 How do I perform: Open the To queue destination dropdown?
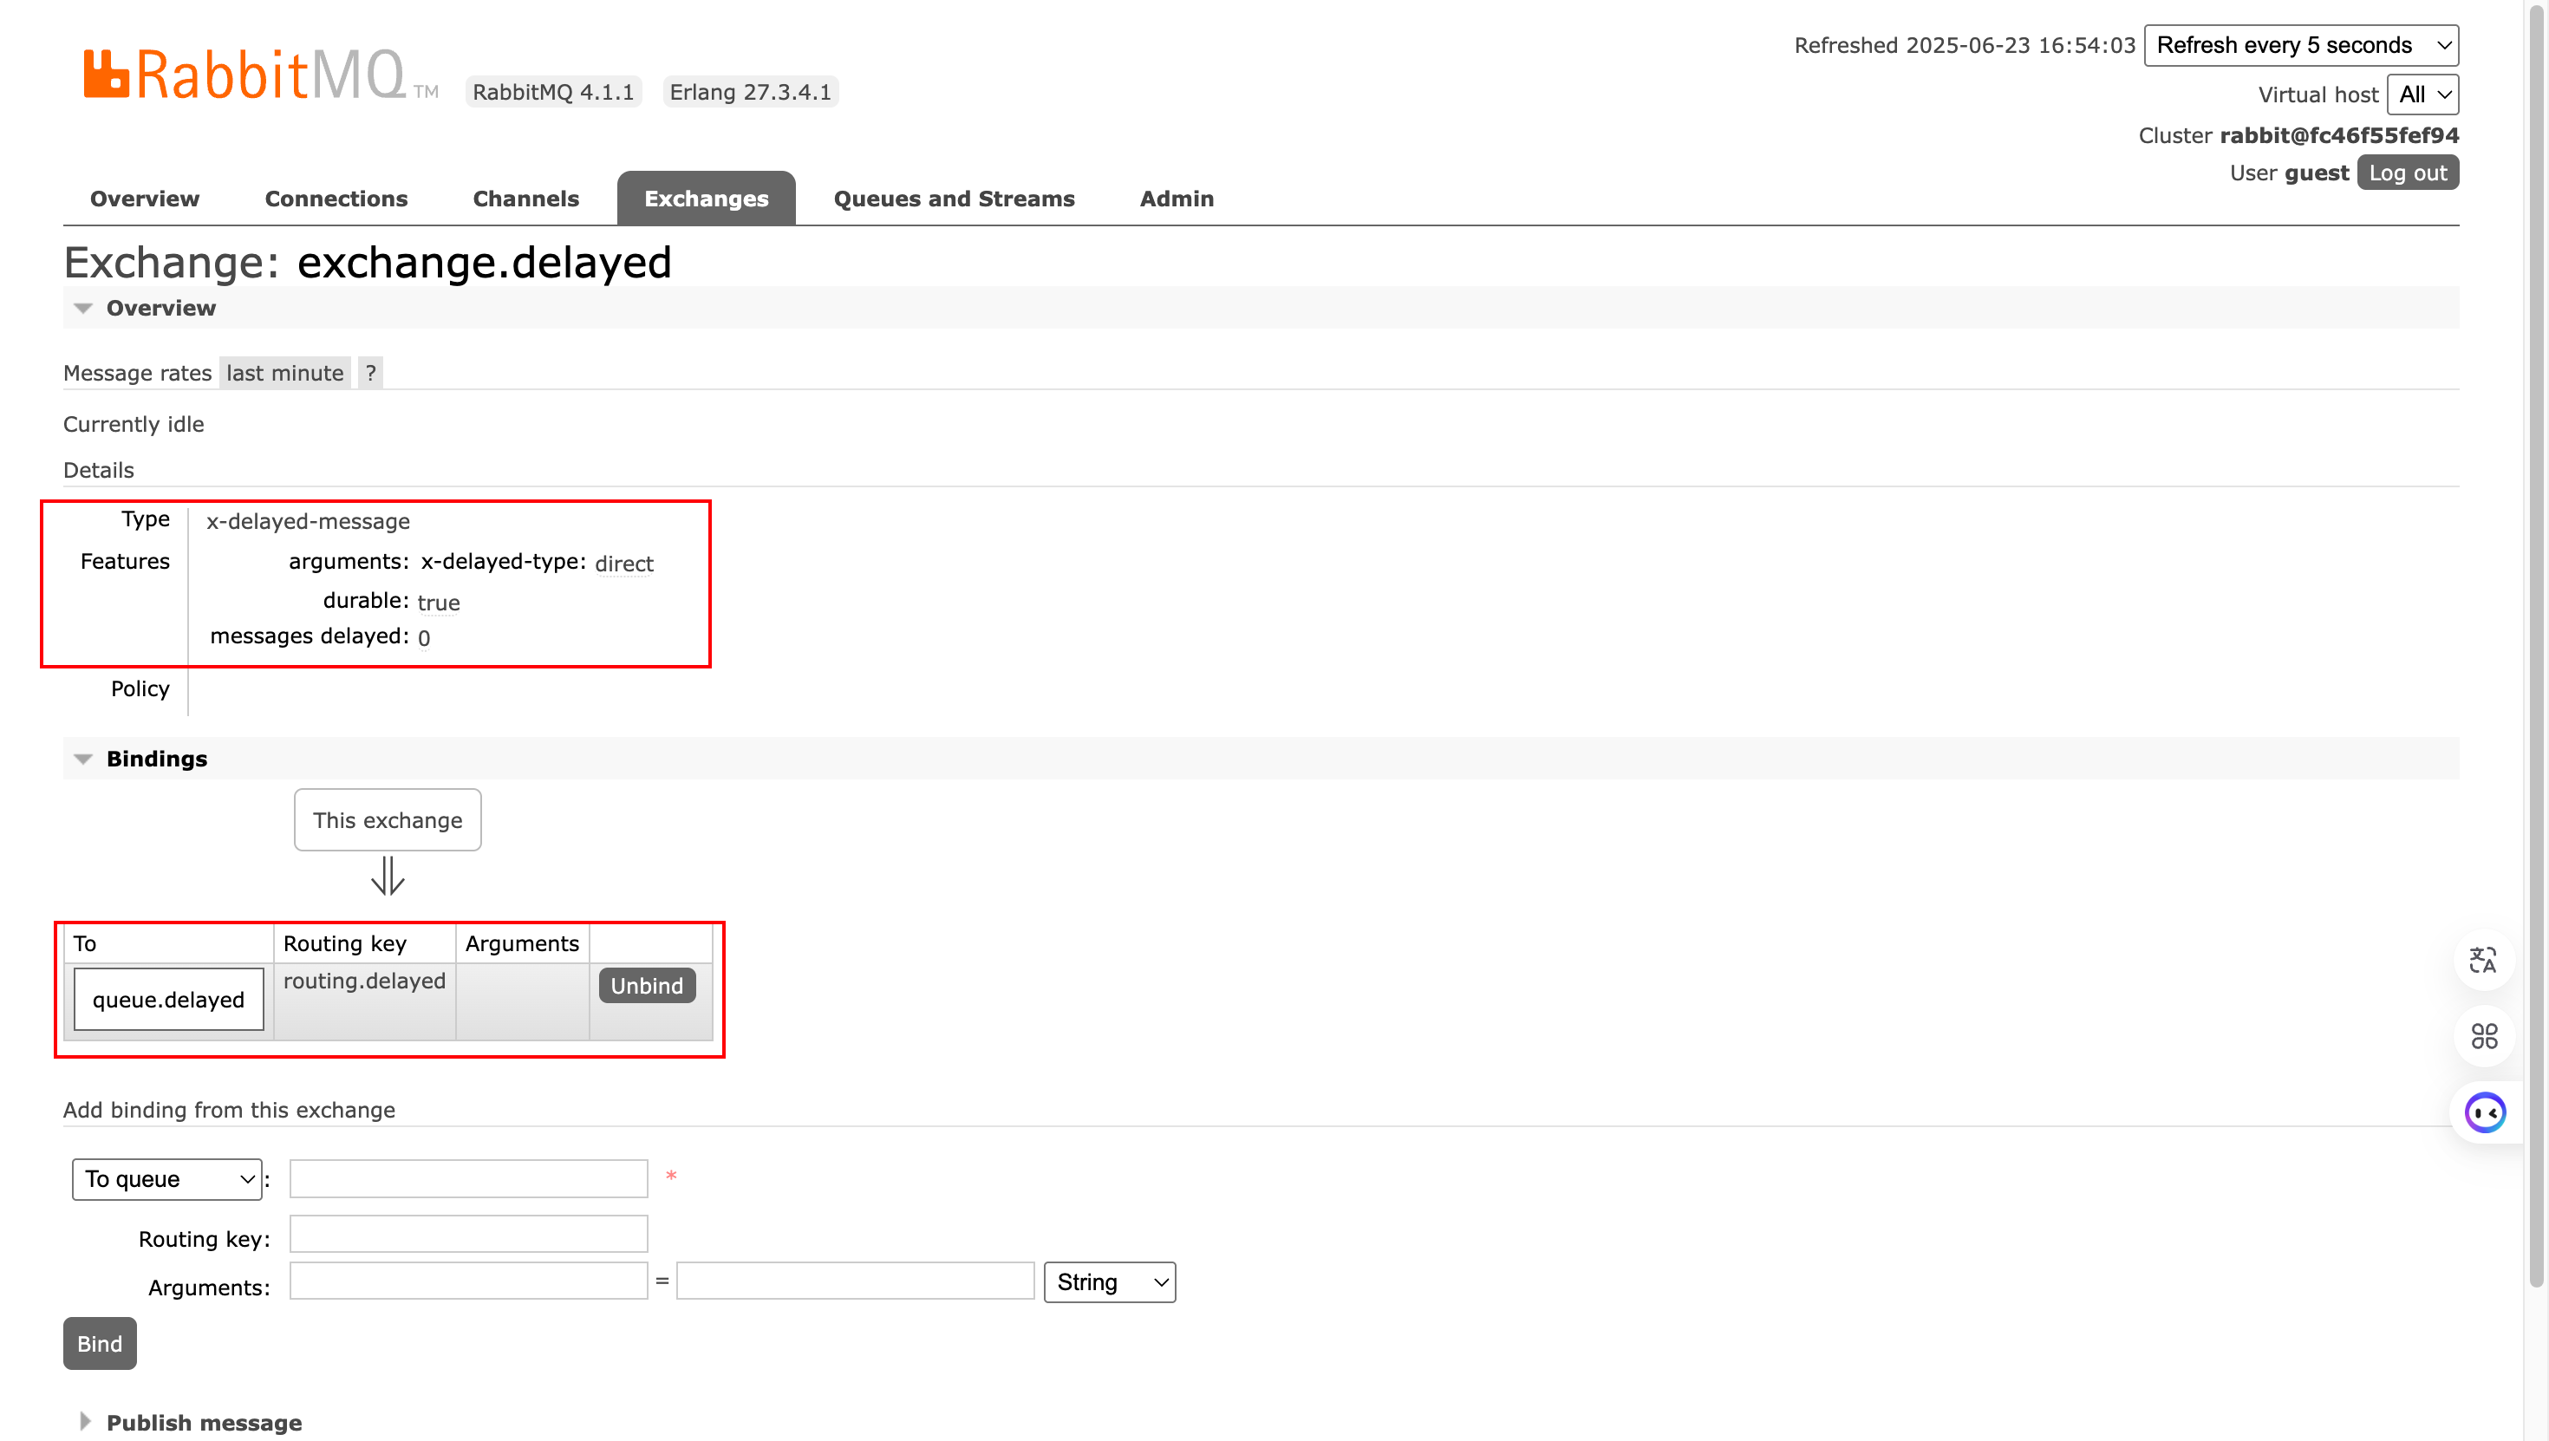(x=167, y=1179)
